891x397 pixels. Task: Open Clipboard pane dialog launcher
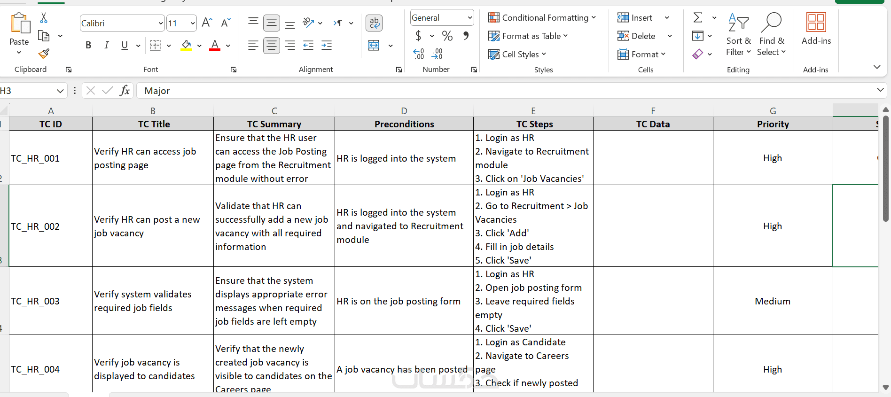click(69, 70)
